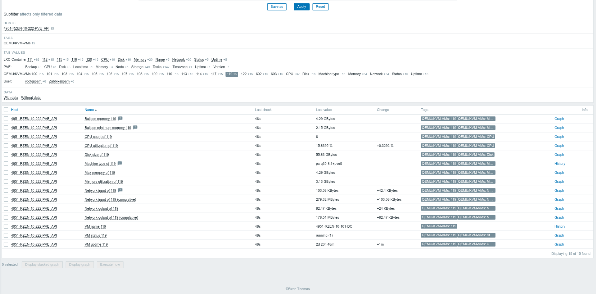Screen dimensions: 596x294
Task: Open host link in VM status 119 row
Action: 34,235
